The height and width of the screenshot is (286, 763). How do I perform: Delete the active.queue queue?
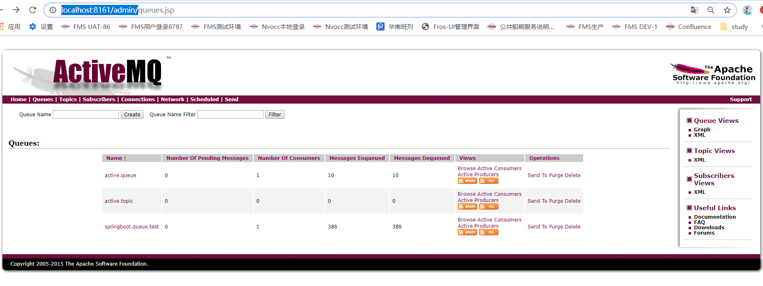coord(573,175)
